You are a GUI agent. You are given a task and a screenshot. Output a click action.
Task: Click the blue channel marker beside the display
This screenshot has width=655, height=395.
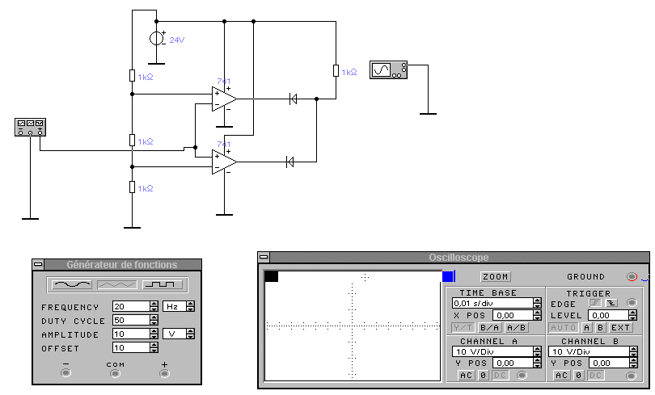(x=448, y=276)
